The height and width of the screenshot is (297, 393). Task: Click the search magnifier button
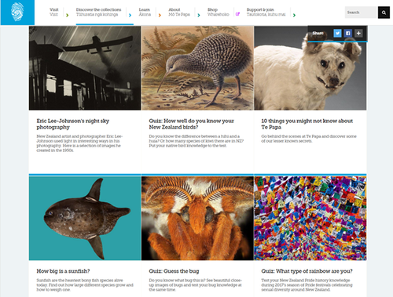coord(384,13)
